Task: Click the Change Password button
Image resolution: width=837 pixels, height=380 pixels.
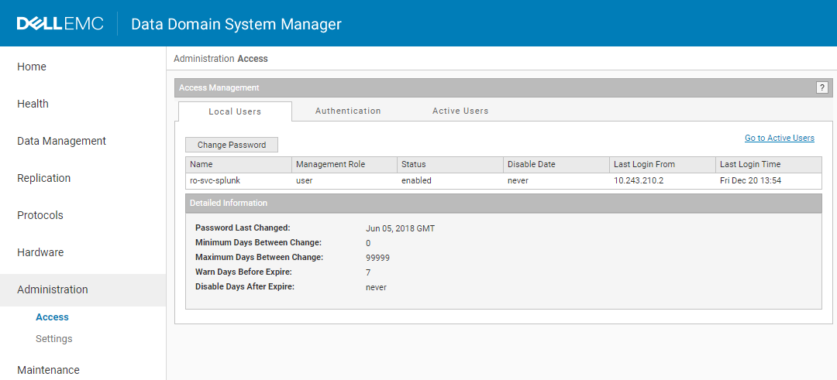Action: (x=232, y=145)
